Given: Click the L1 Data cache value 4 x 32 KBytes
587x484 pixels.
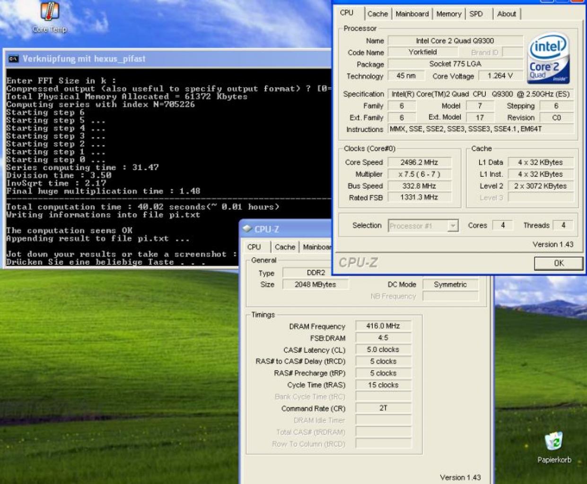Looking at the screenshot, I should [540, 162].
